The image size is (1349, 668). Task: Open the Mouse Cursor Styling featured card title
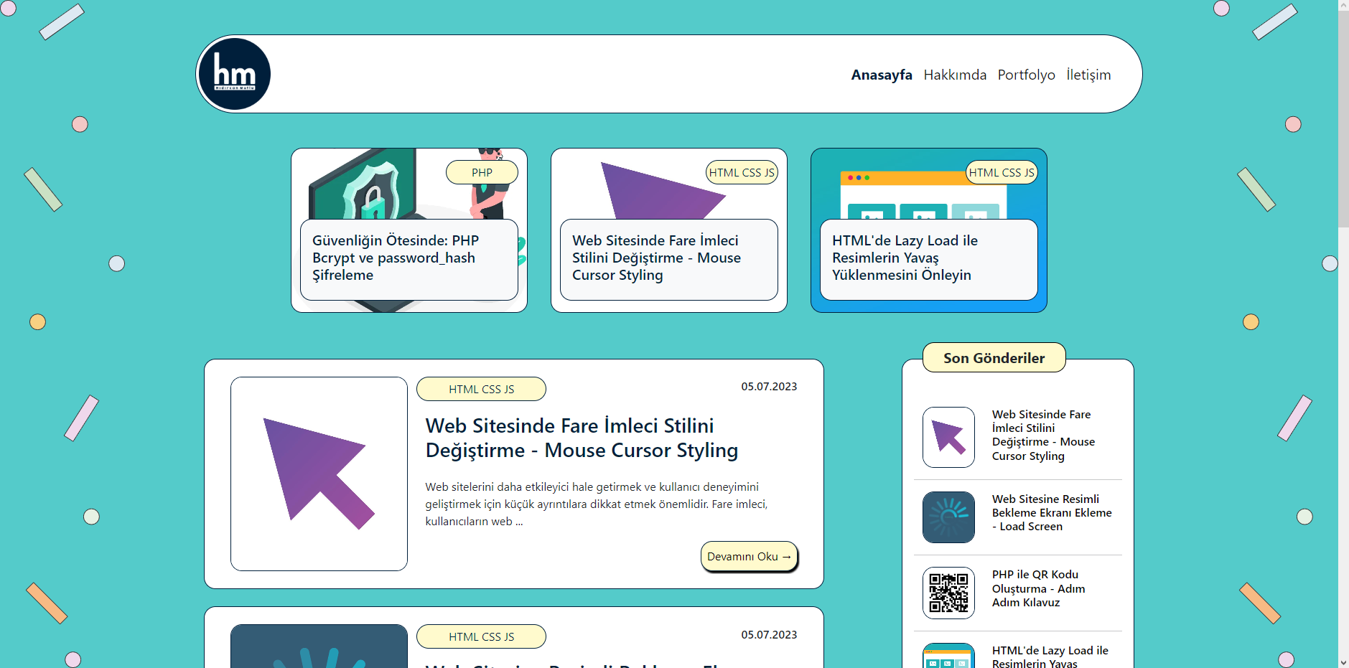pyautogui.click(x=656, y=258)
